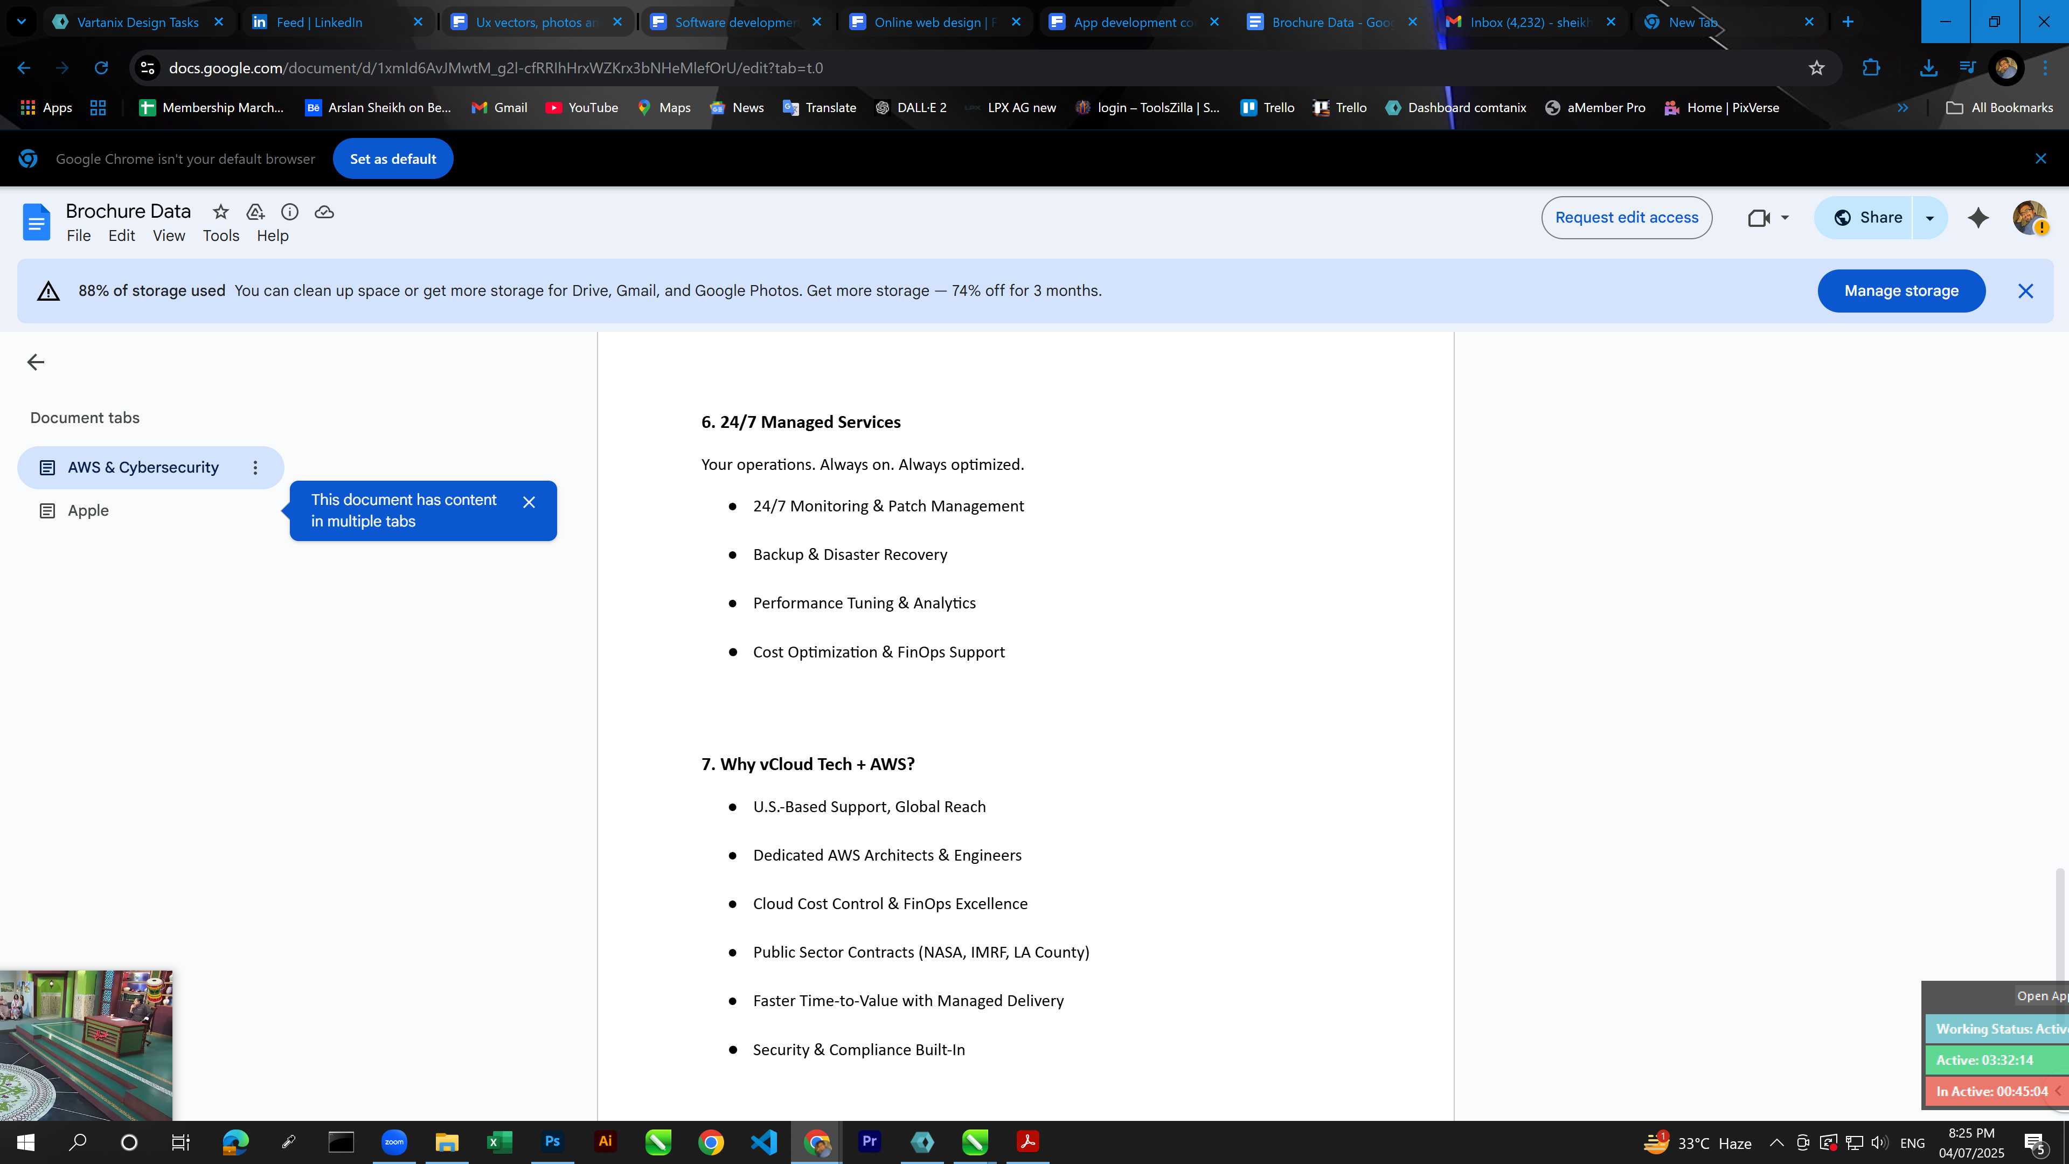Close the storage warning banner
This screenshot has width=2069, height=1164.
pyautogui.click(x=2026, y=291)
